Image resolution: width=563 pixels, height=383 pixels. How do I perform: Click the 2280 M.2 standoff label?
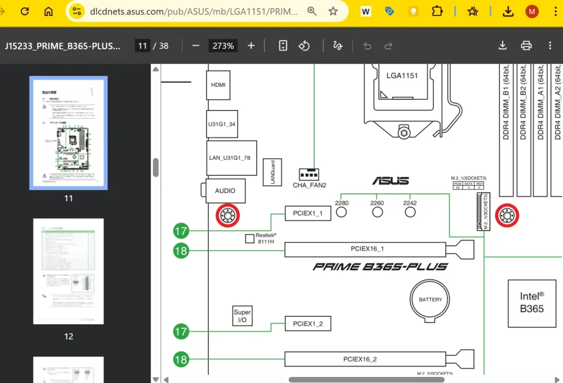coord(341,203)
